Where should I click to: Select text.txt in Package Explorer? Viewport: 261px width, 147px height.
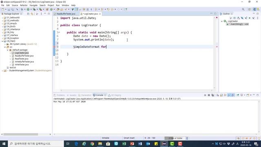pyautogui.click(x=13, y=67)
